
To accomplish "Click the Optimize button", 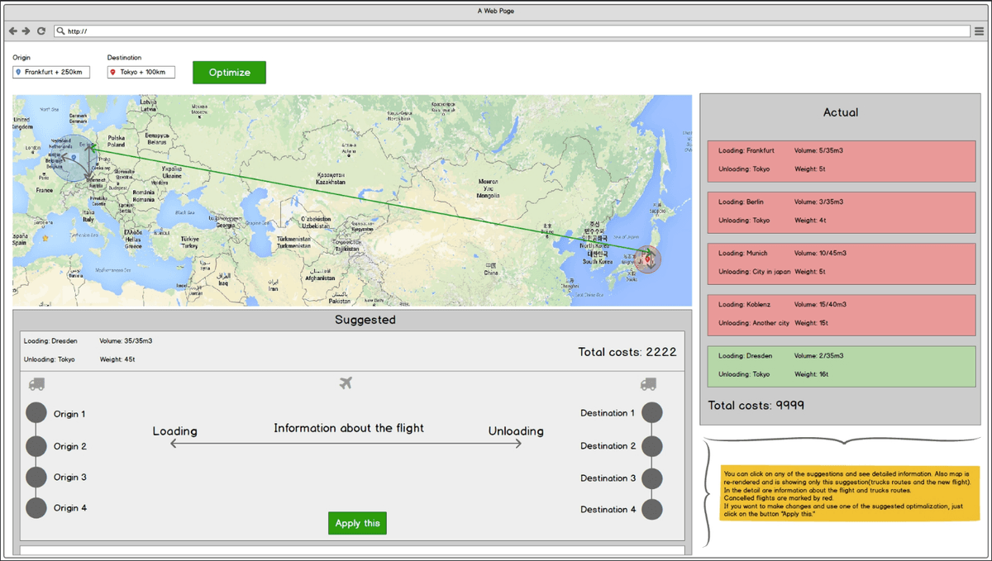I will tap(229, 73).
